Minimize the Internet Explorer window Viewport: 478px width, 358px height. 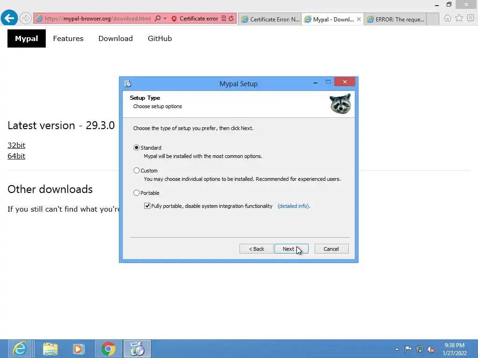437,5
